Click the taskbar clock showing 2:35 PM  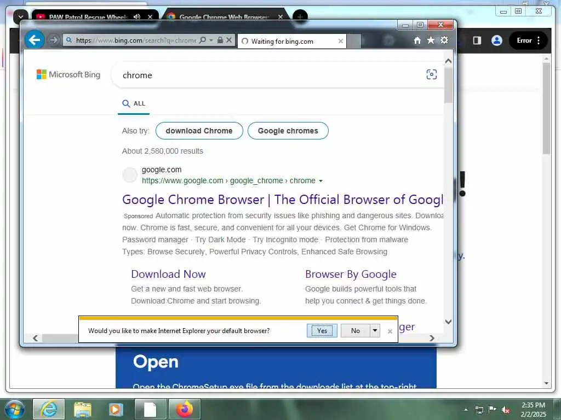tap(533, 410)
